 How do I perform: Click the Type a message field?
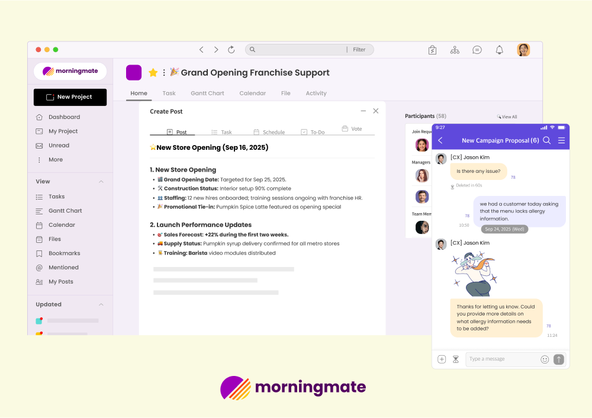(x=502, y=359)
